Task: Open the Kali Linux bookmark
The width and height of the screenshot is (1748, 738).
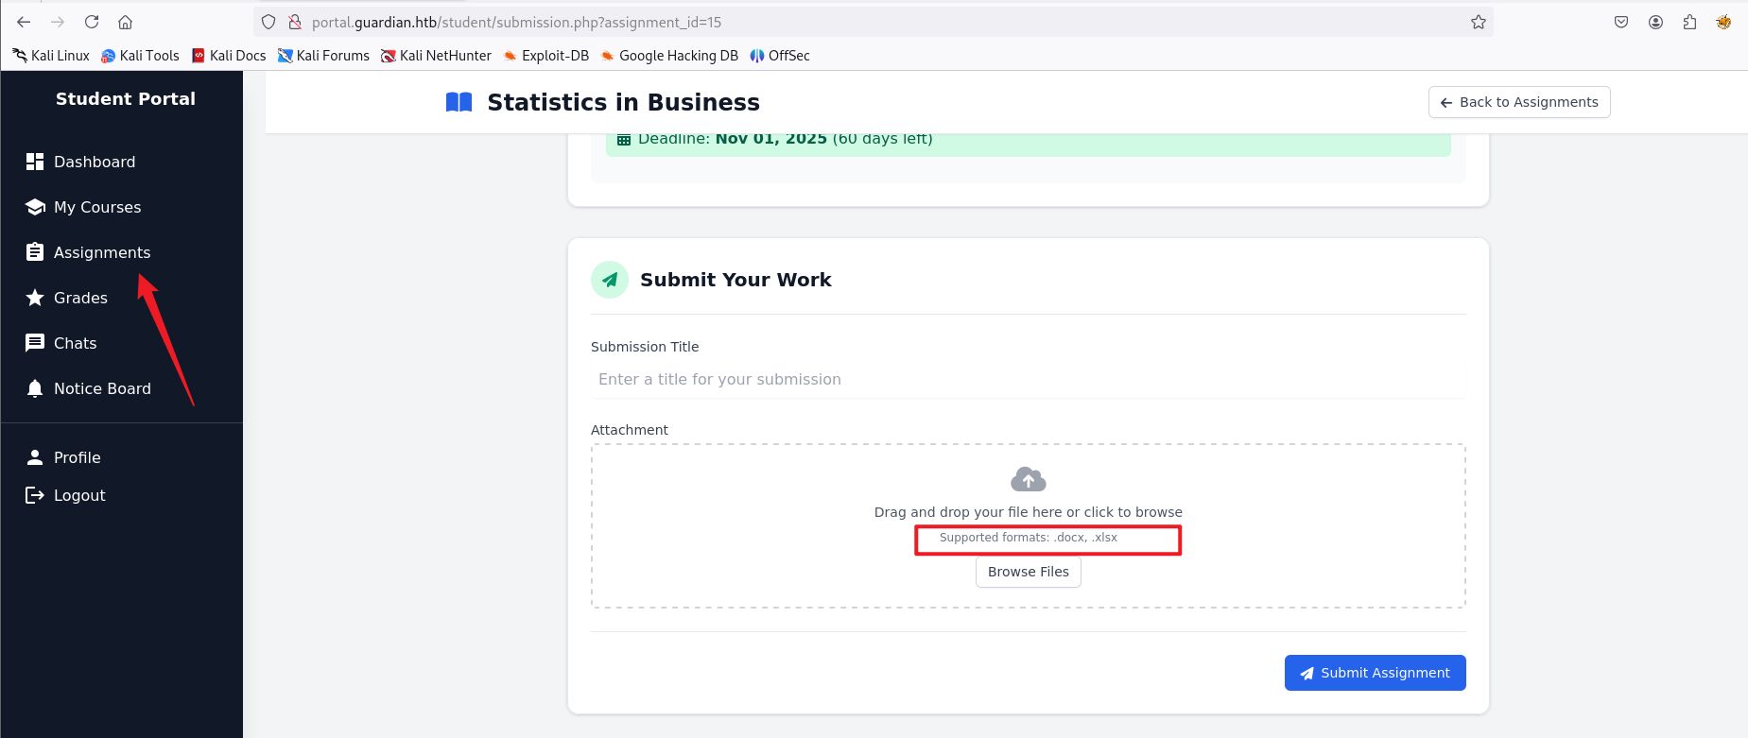Action: click(51, 56)
